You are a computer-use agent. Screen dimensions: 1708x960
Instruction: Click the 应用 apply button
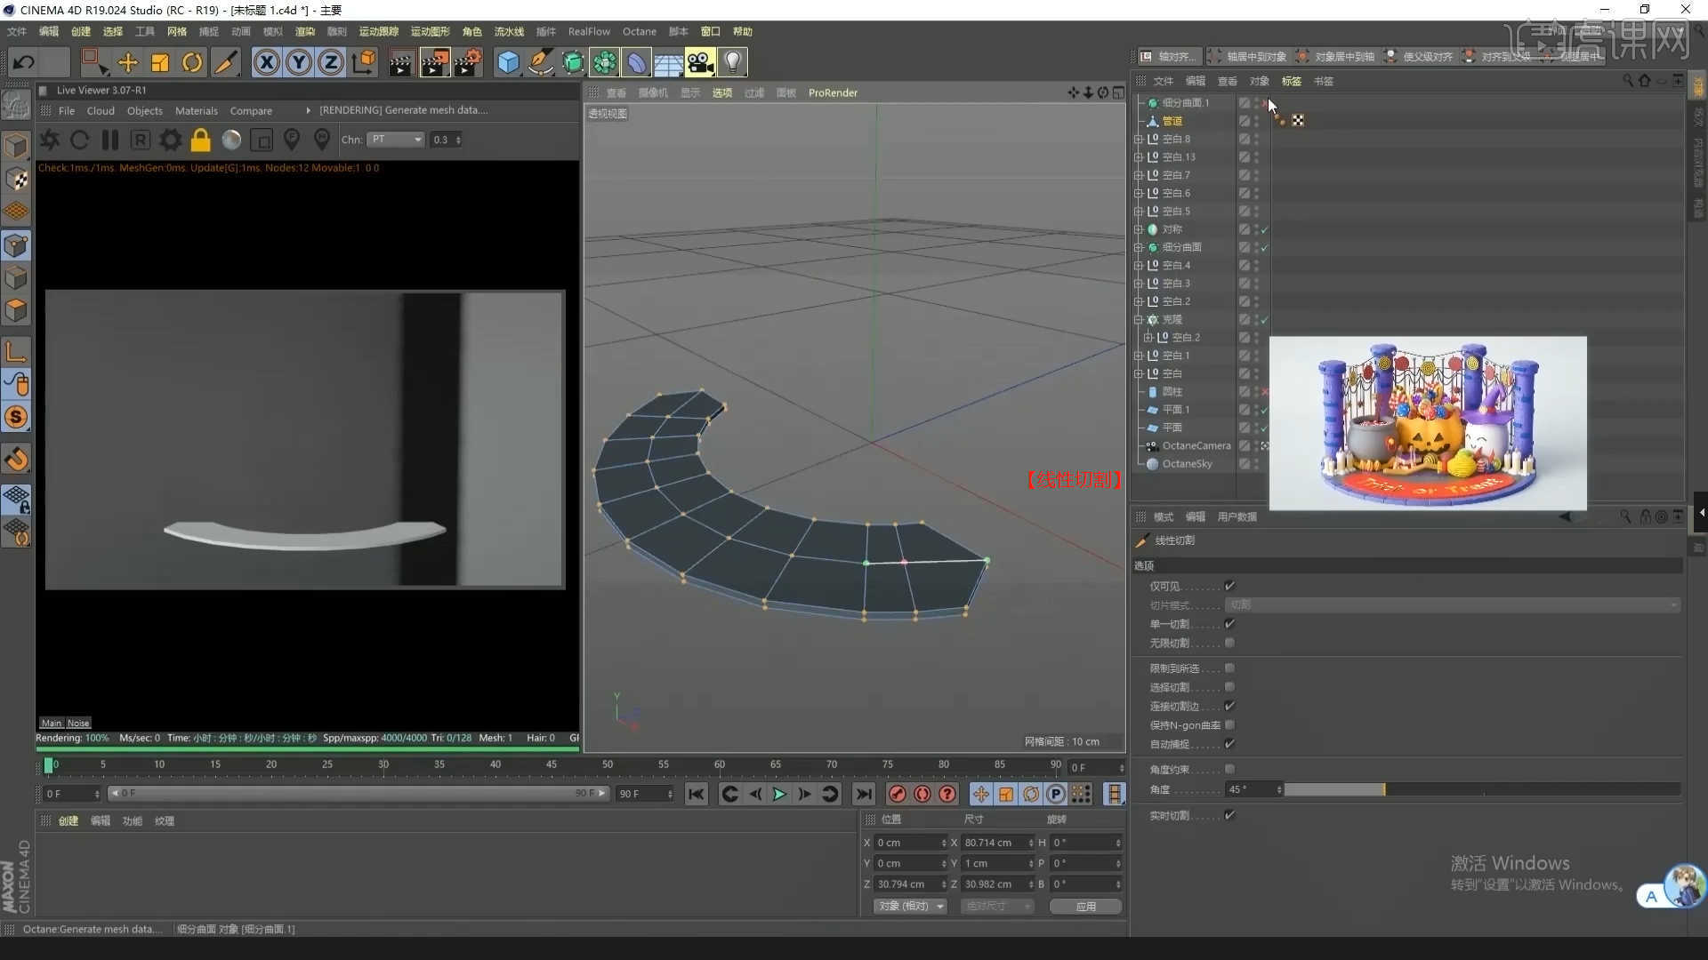pos(1085,907)
